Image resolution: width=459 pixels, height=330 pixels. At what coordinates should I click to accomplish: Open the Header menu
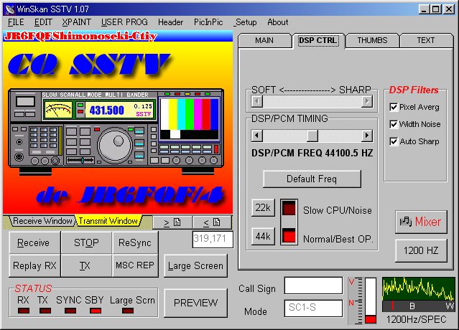(170, 22)
